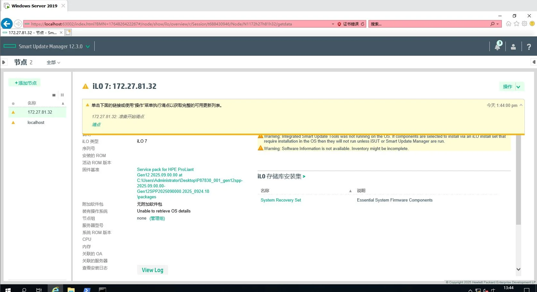Click the 说明 column header
The height and width of the screenshot is (292, 537).
click(x=361, y=191)
